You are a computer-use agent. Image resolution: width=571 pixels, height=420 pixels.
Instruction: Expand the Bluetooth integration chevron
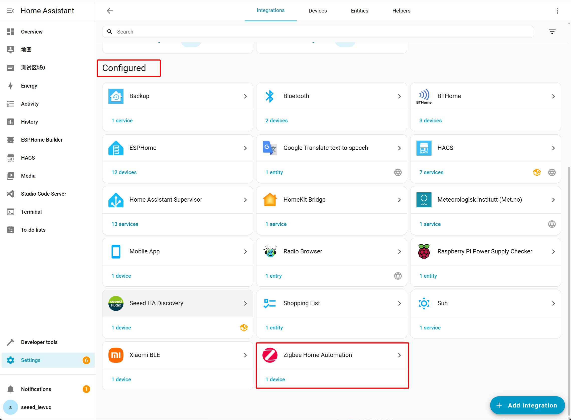(399, 96)
